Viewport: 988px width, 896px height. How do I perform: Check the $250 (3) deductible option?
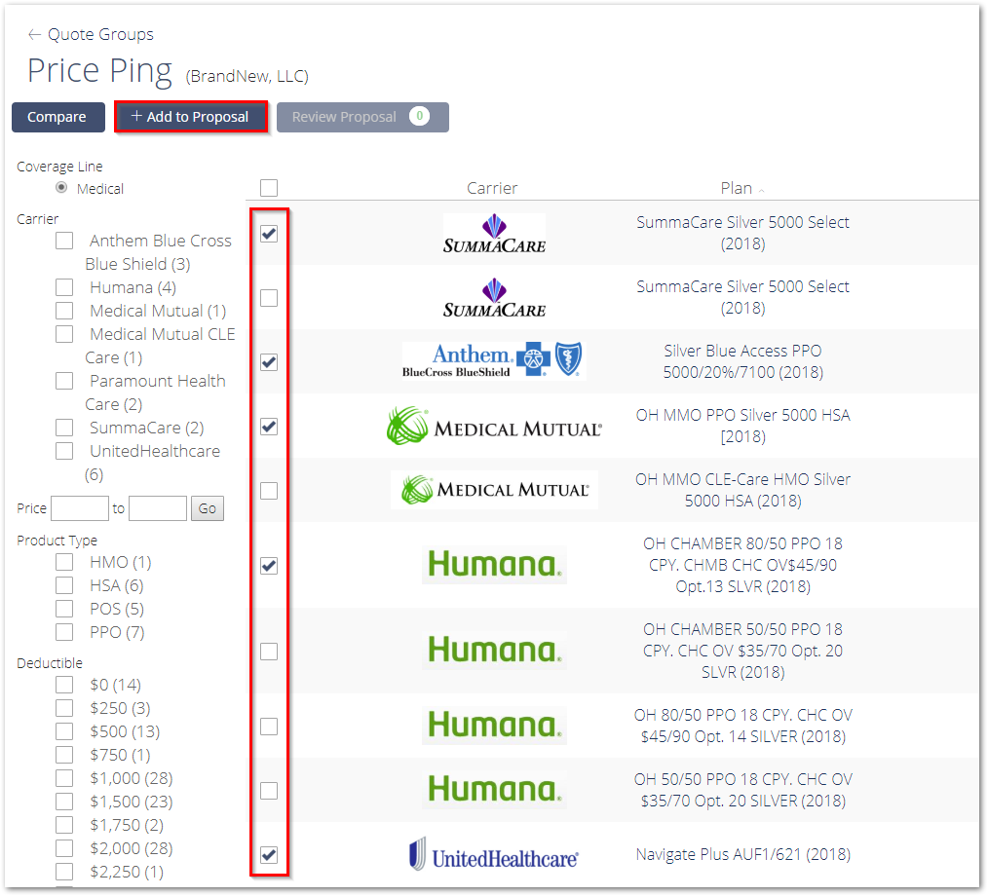64,708
